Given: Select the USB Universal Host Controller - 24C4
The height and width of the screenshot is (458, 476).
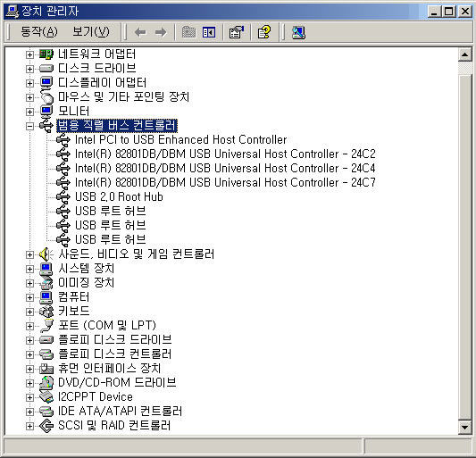Looking at the screenshot, I should point(225,169).
